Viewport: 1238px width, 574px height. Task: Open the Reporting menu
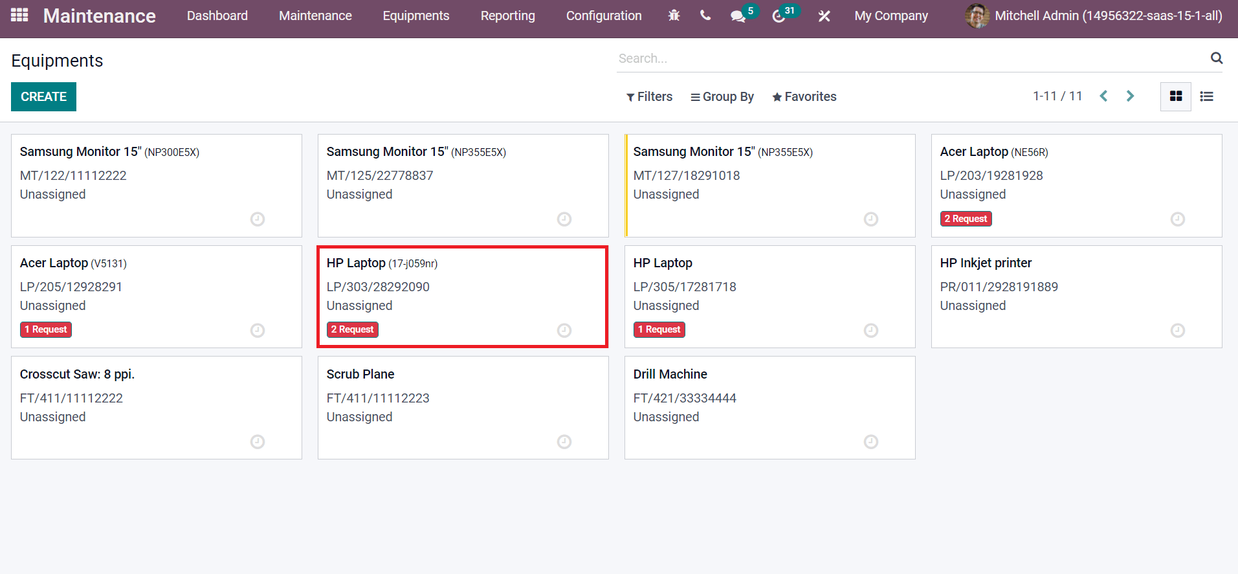pyautogui.click(x=508, y=16)
